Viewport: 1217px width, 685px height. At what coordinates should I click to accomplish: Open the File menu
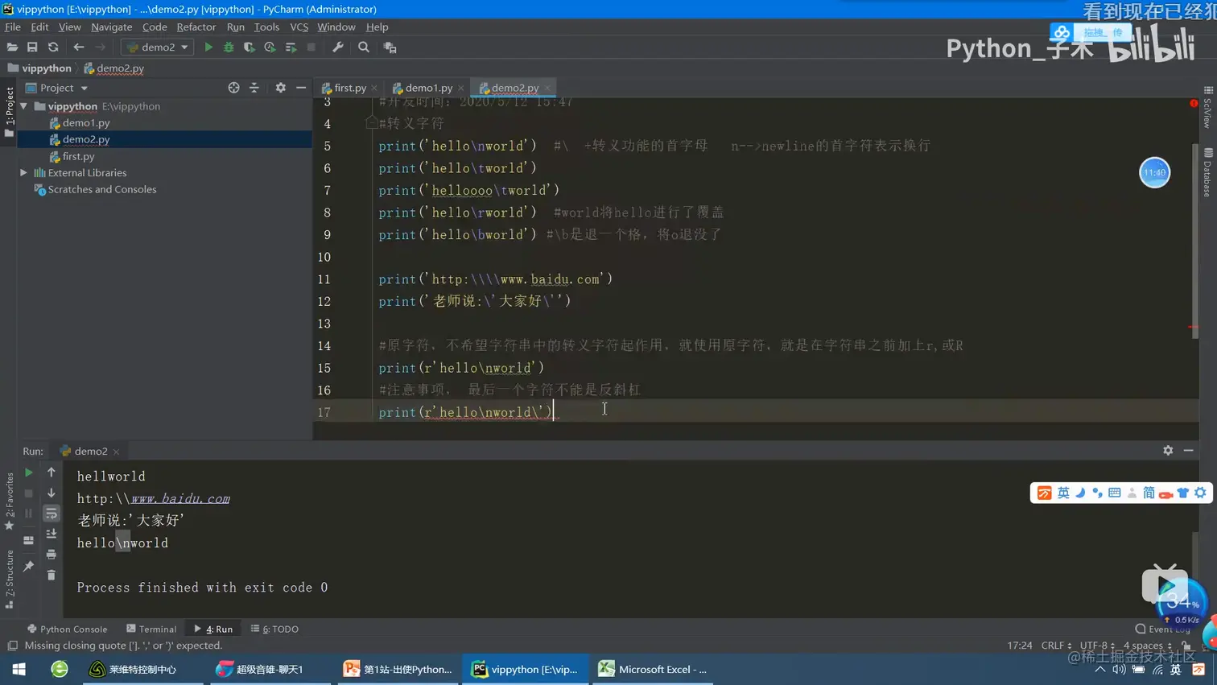tap(13, 27)
